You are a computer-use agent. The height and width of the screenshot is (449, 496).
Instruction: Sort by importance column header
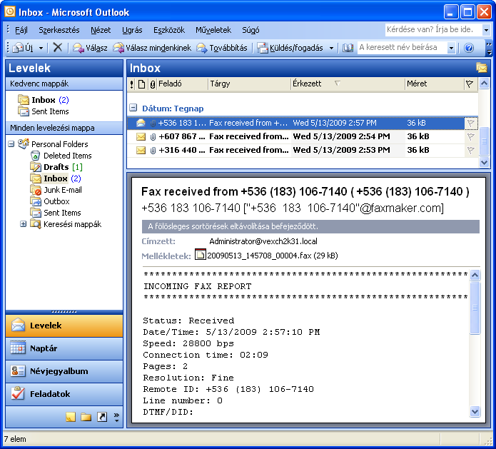pos(132,84)
